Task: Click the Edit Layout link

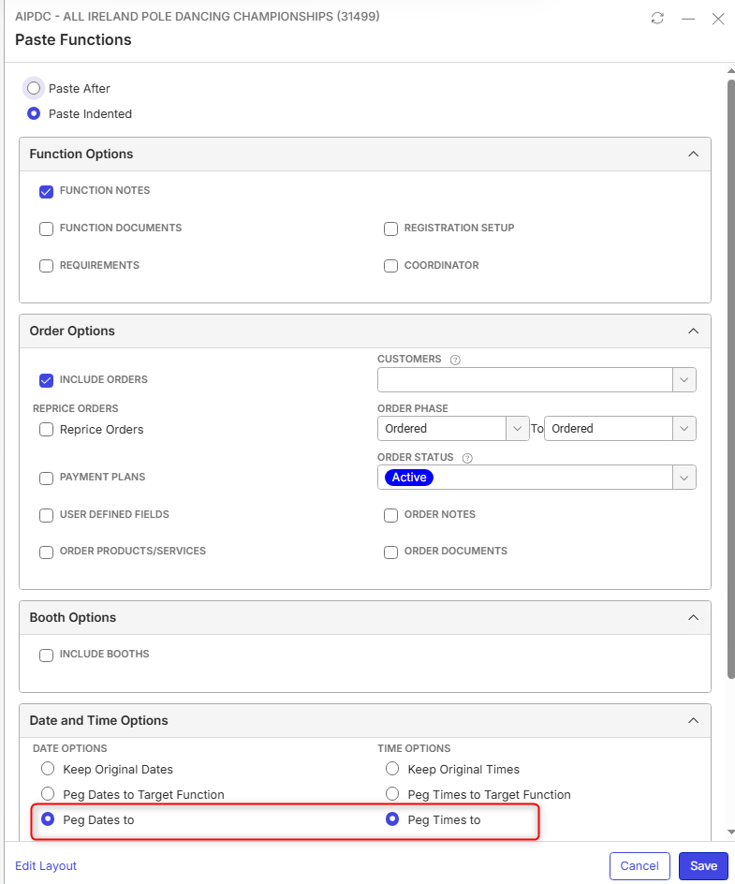Action: [x=46, y=866]
